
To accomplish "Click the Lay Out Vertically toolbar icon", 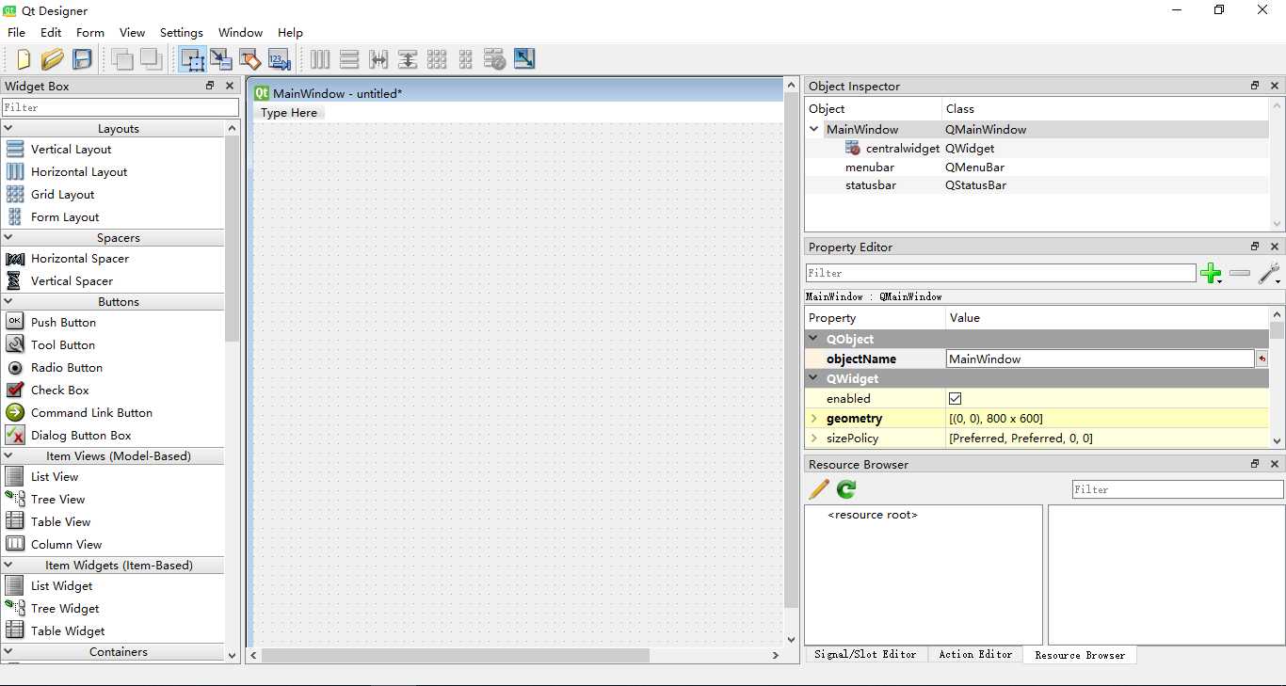I will pyautogui.click(x=349, y=59).
